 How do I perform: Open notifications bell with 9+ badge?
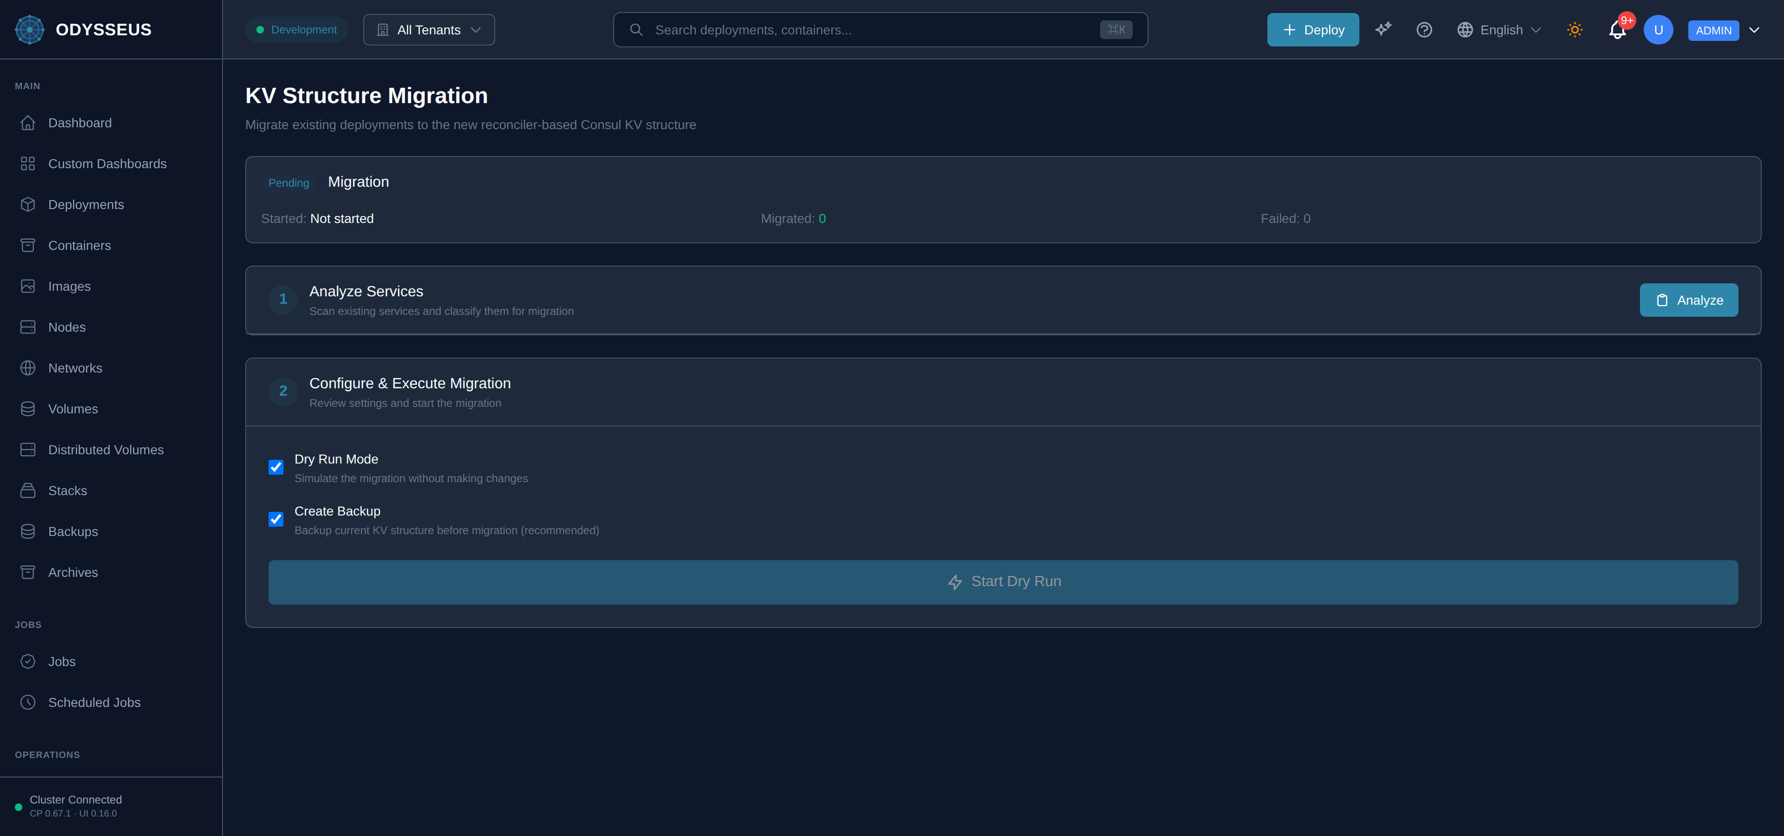tap(1617, 30)
